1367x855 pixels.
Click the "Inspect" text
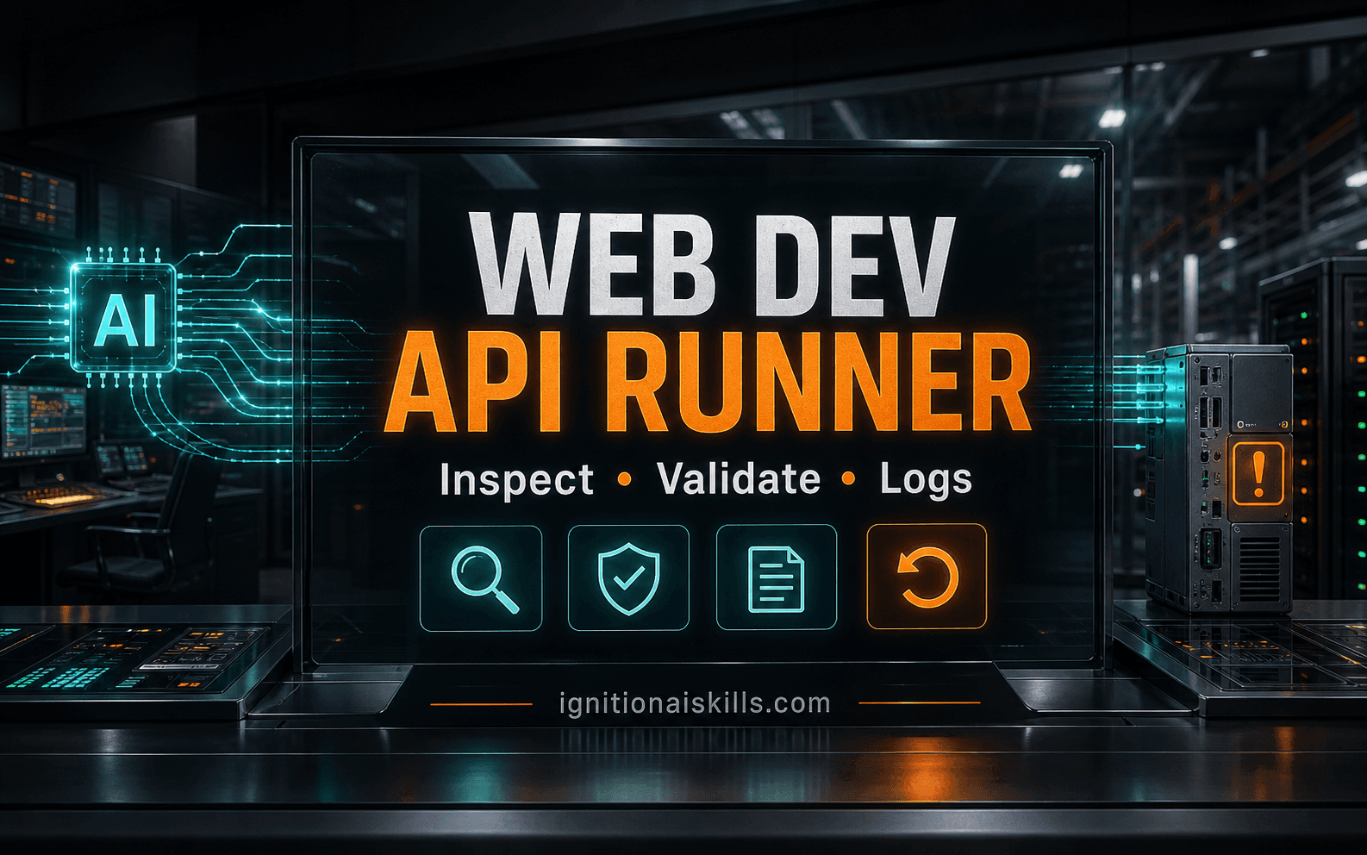click(516, 479)
